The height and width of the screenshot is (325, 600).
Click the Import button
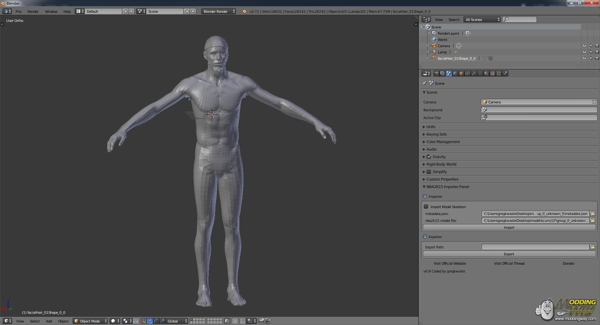pos(509,227)
